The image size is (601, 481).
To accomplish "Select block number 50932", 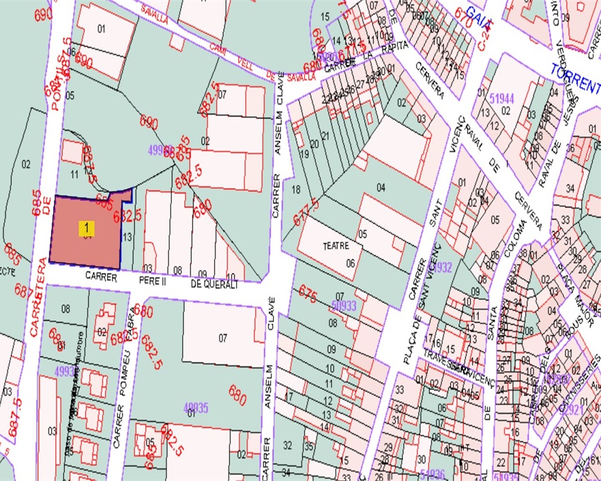I will pos(441,266).
